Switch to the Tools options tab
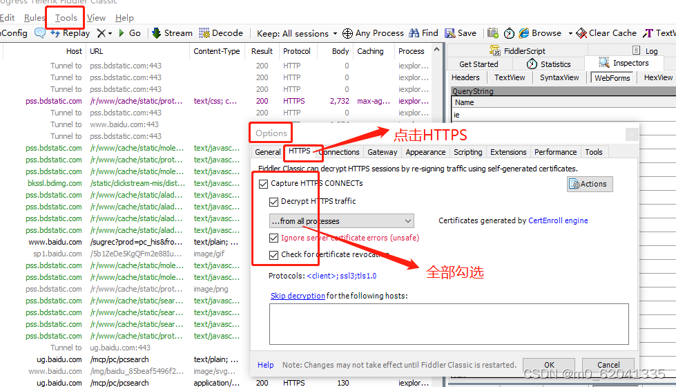Viewport: 676px width, 387px height. tap(594, 152)
